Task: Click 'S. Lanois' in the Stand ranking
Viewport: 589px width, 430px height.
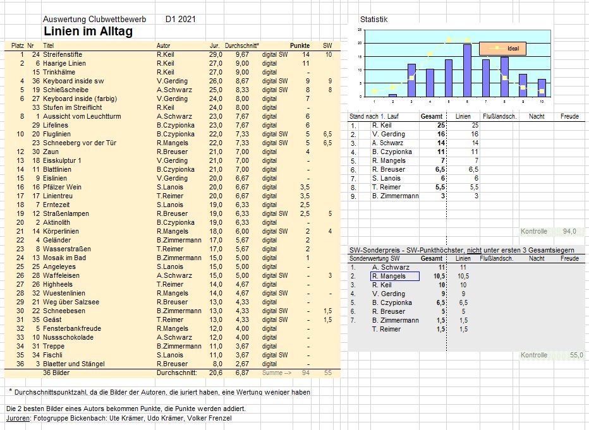Action: pyautogui.click(x=386, y=178)
